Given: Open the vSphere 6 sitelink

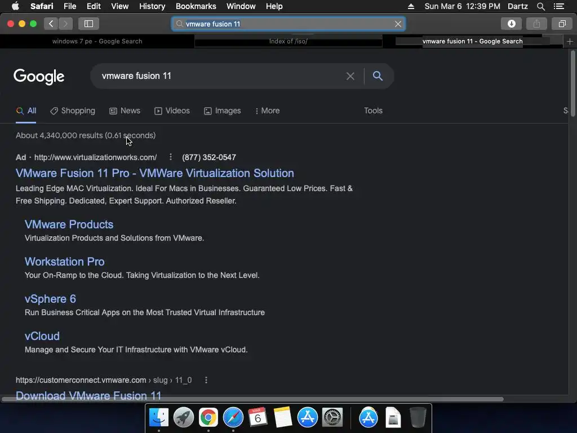Looking at the screenshot, I should (x=50, y=299).
